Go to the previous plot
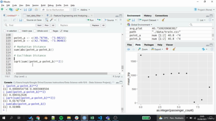This screenshot has width=216, height=121. point(128,49)
